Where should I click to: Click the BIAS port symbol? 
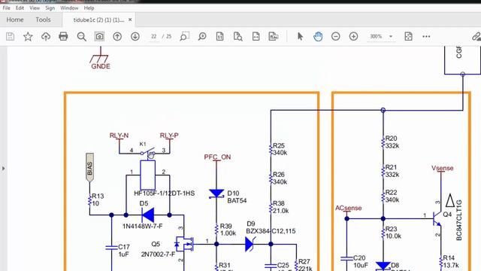(x=89, y=167)
